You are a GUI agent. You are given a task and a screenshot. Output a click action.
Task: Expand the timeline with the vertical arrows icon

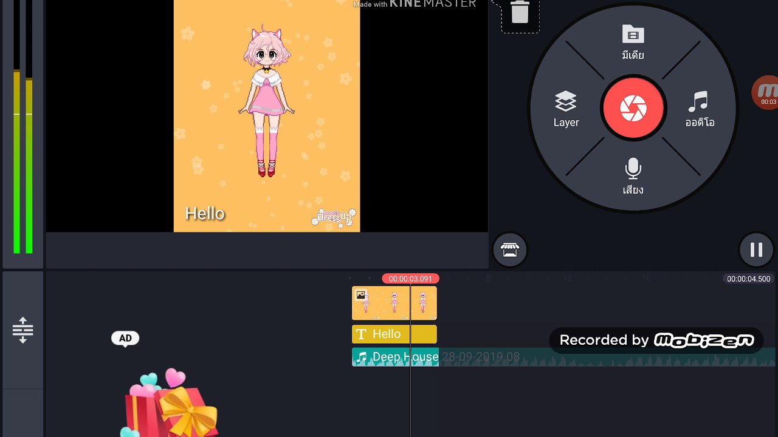22,330
